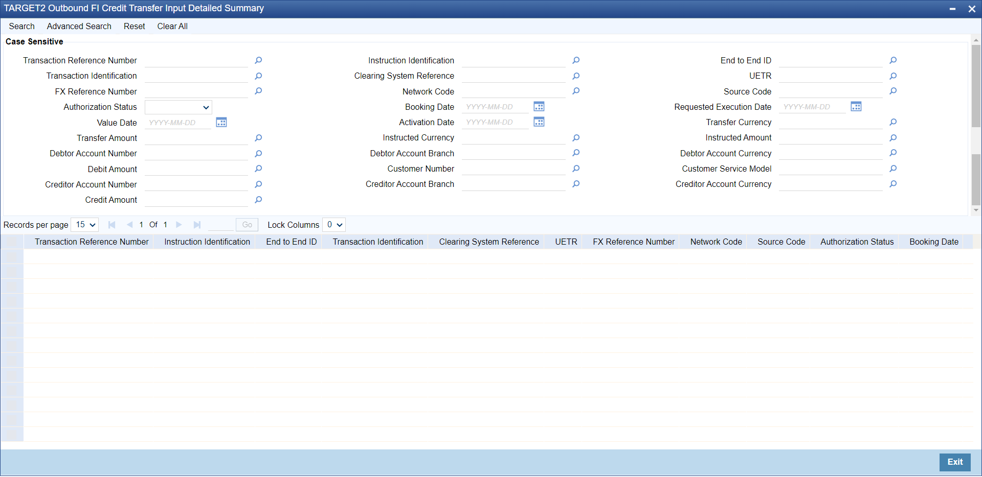982x477 pixels.
Task: Open lookup for Instructed Currency
Action: pyautogui.click(x=576, y=138)
